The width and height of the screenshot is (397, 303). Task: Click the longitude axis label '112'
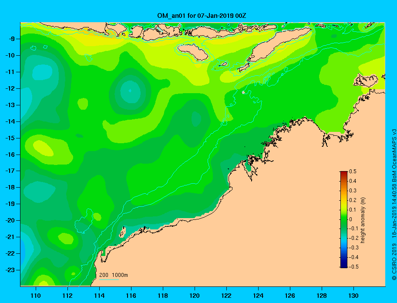pyautogui.click(x=67, y=296)
